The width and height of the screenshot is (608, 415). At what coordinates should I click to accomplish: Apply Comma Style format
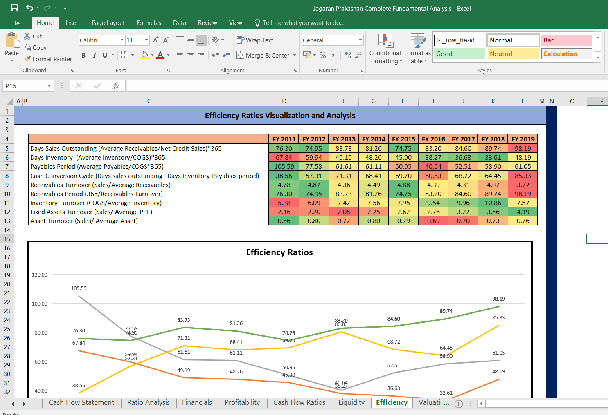[333, 55]
